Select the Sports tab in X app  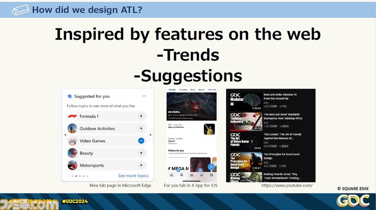point(202,90)
